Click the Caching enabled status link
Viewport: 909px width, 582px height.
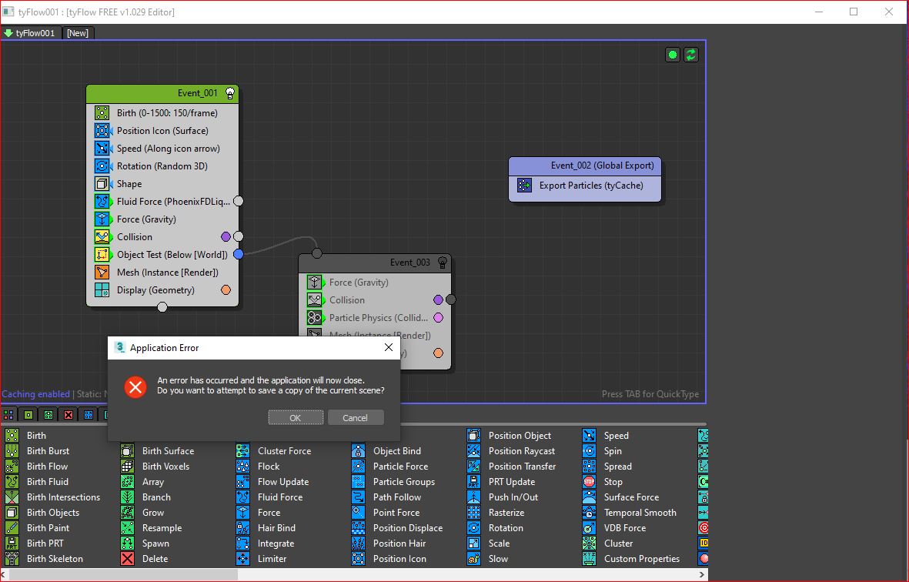pyautogui.click(x=36, y=394)
